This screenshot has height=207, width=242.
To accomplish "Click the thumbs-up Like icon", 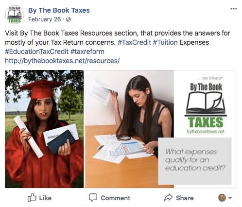I will point(32,197).
